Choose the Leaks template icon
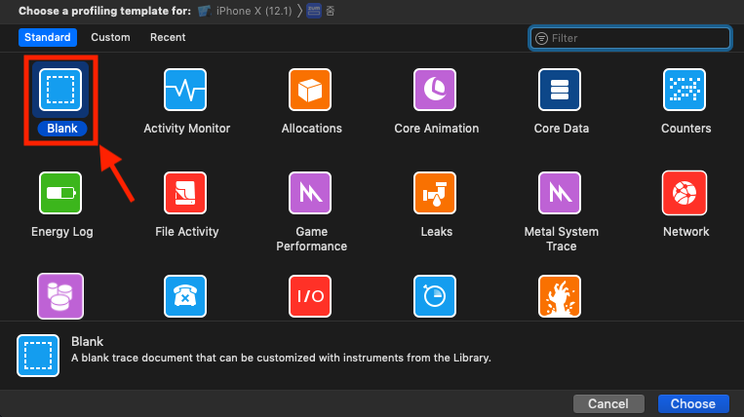 (x=436, y=194)
